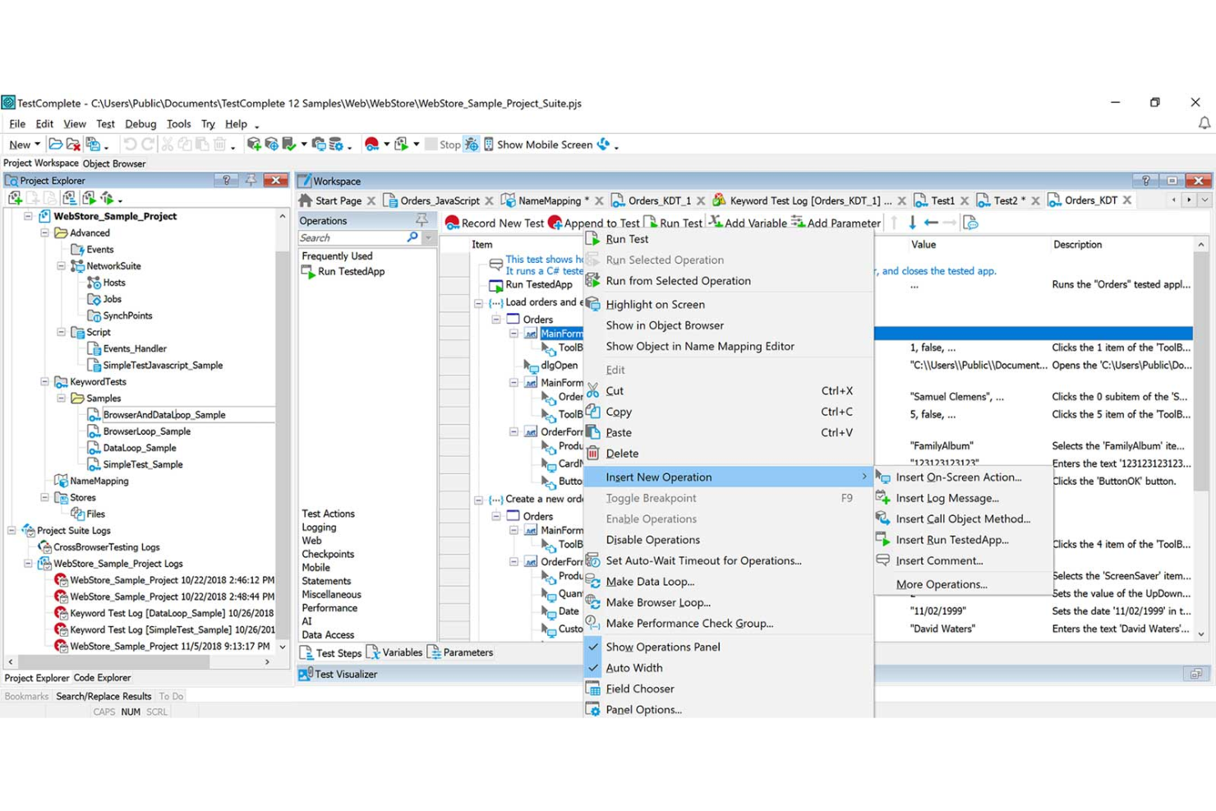Click Insert Comment icon
Viewport: 1216px width, 811px height.
coord(883,560)
